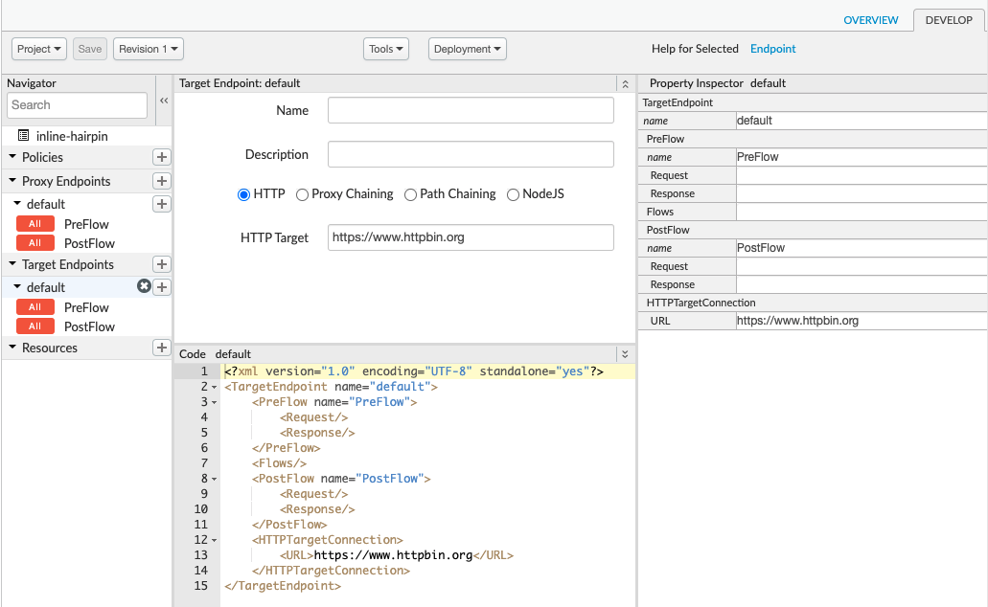988x607 pixels.
Task: Select the NodeJS radio button
Action: [513, 194]
